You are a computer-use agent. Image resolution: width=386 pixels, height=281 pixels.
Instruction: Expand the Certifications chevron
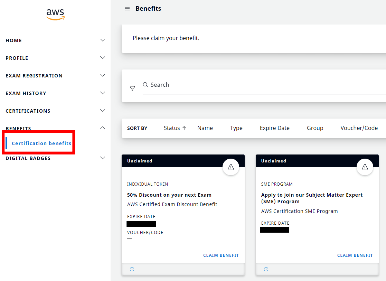tap(103, 111)
